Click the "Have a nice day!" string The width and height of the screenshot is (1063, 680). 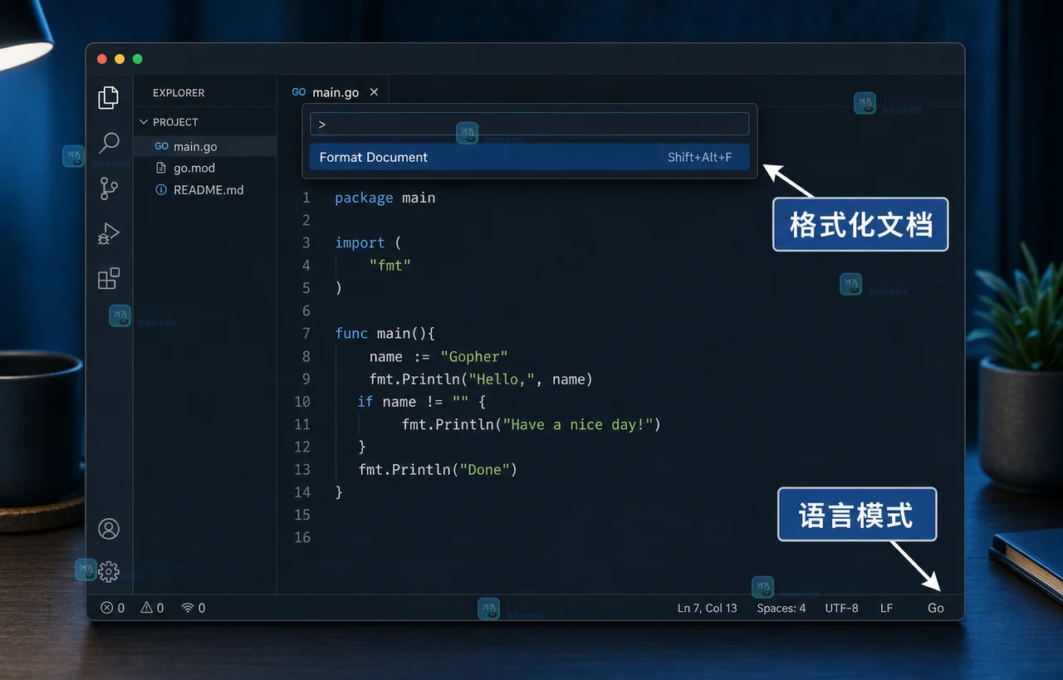coord(578,424)
